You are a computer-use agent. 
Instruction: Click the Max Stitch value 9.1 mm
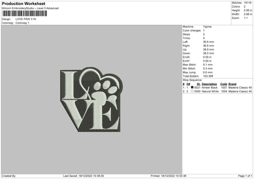208,65
